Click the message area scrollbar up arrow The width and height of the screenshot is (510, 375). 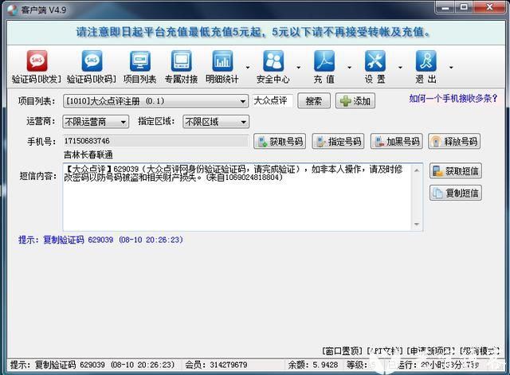417,170
